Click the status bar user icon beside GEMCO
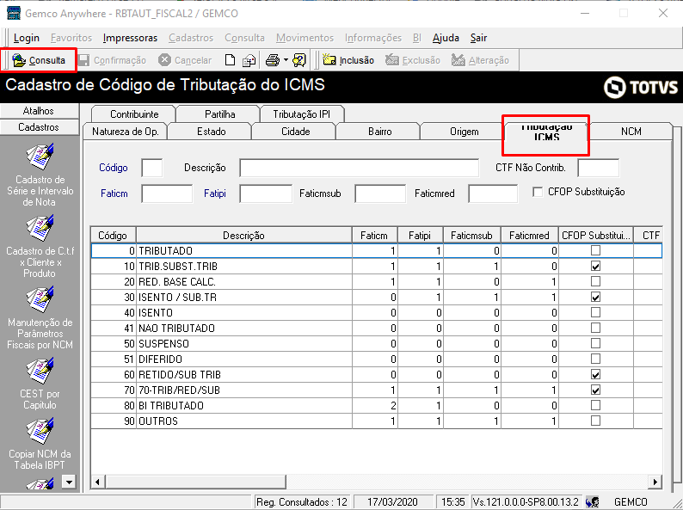Viewport: 683px width, 510px height. click(592, 501)
